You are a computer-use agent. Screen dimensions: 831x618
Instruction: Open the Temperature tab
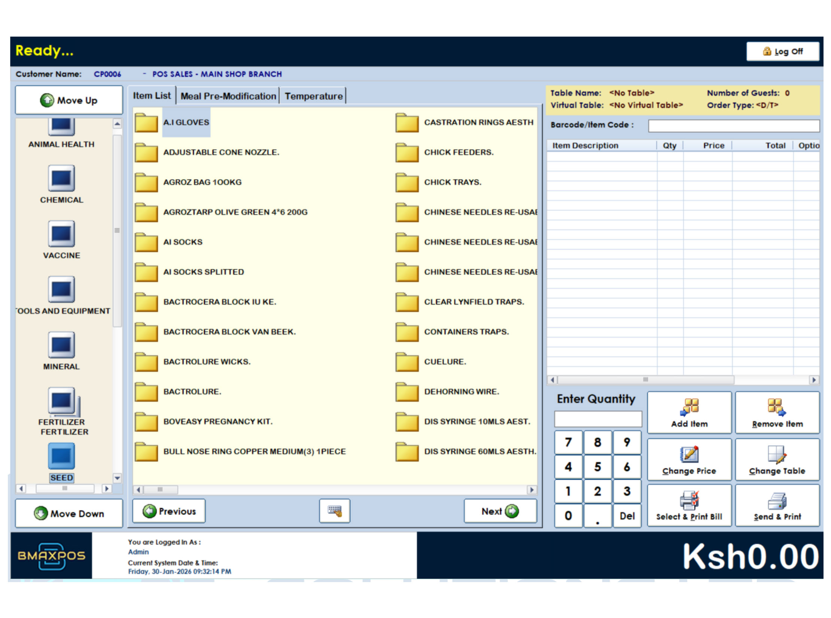tap(313, 96)
